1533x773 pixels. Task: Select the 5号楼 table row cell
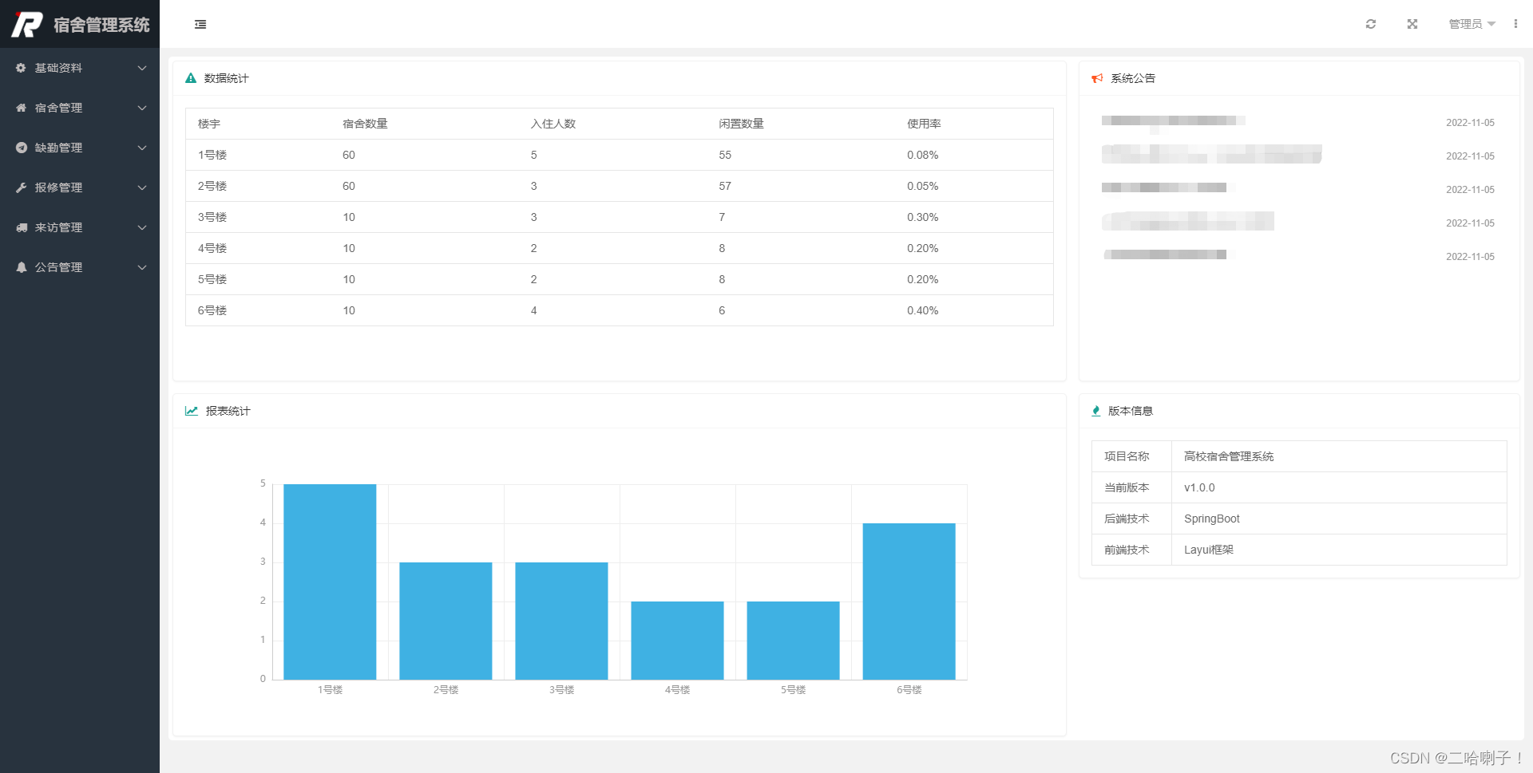(212, 279)
